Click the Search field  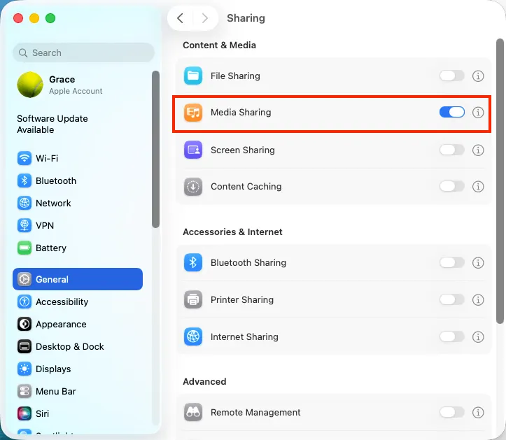pos(83,52)
